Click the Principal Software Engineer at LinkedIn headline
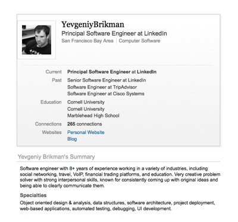Screen dimensions: 238x222 click(x=114, y=33)
